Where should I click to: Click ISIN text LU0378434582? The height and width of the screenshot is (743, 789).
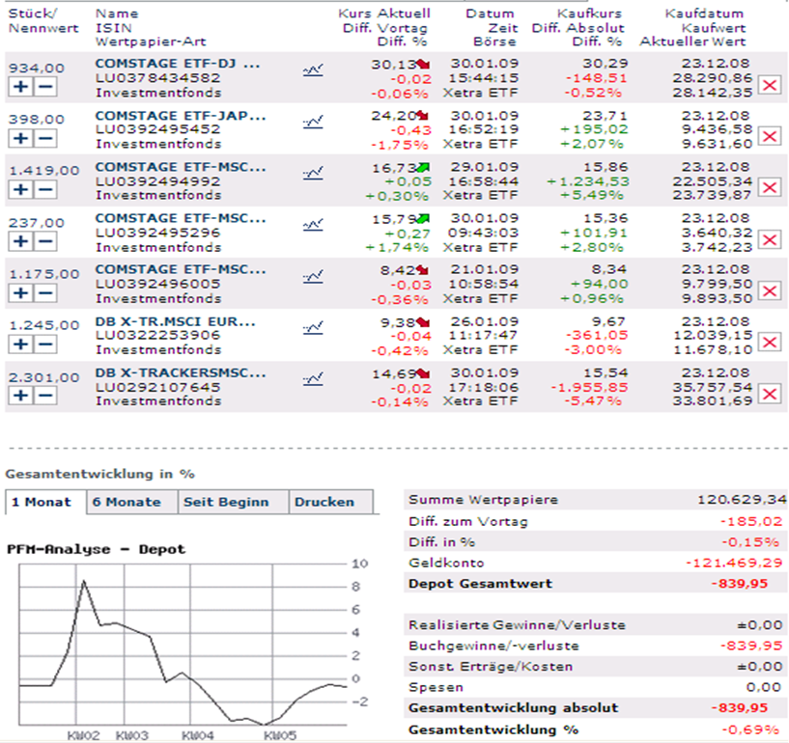(x=157, y=78)
